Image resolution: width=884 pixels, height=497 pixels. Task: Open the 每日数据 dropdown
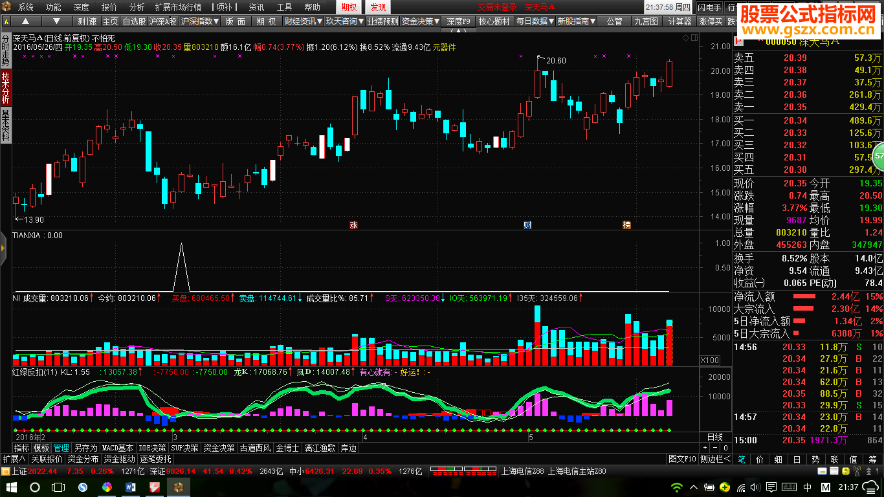tap(535, 21)
